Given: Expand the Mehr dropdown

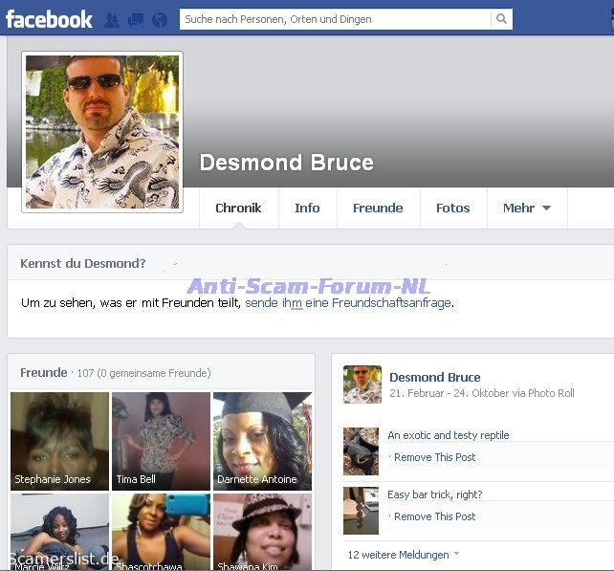Looking at the screenshot, I should point(526,208).
